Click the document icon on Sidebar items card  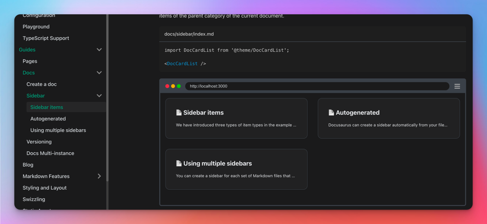[x=179, y=113]
